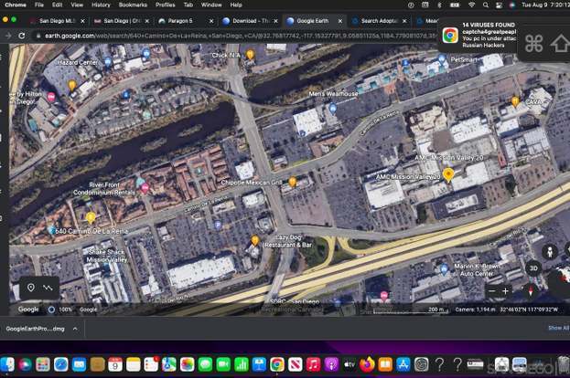
Task: Close the Google Earth tab
Action: tap(340, 21)
